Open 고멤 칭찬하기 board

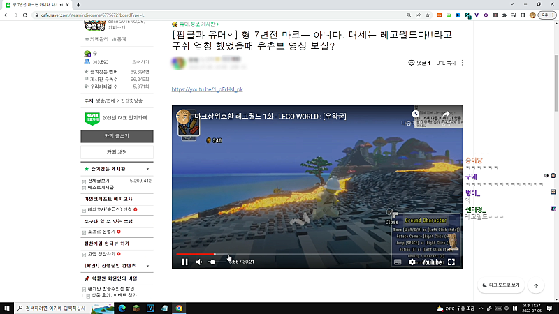point(101,254)
